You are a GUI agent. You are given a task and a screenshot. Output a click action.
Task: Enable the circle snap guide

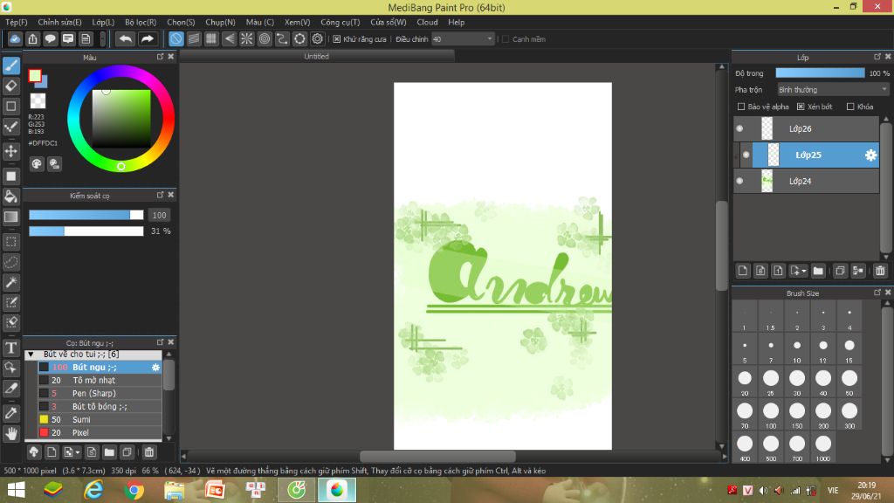pyautogui.click(x=265, y=38)
